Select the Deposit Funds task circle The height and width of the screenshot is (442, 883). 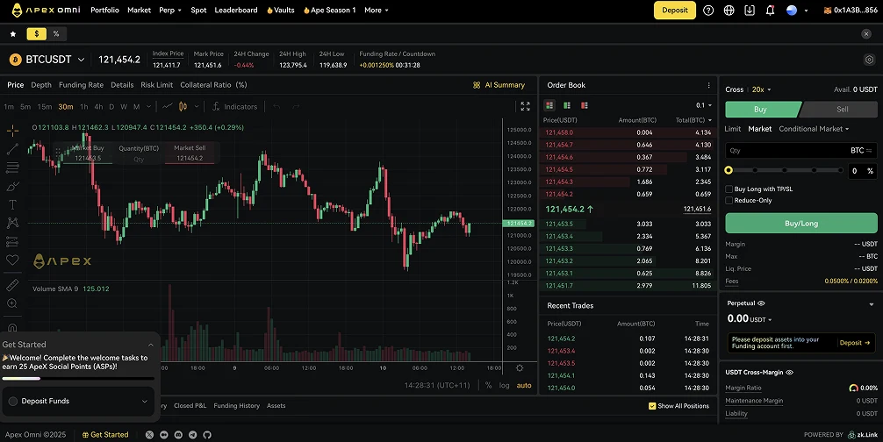13,402
